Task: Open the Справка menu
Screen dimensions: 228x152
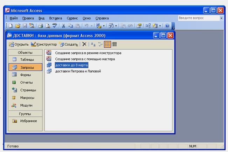Action: (x=102, y=18)
